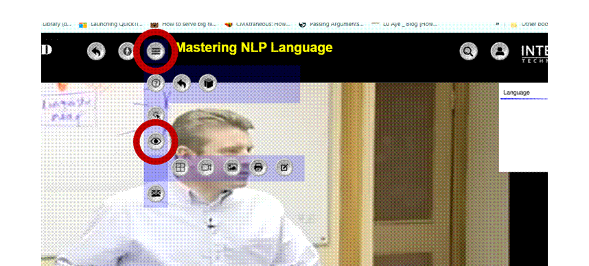The height and width of the screenshot is (266, 589).
Task: Open the How to serve big fil... bookmark
Action: tap(184, 25)
